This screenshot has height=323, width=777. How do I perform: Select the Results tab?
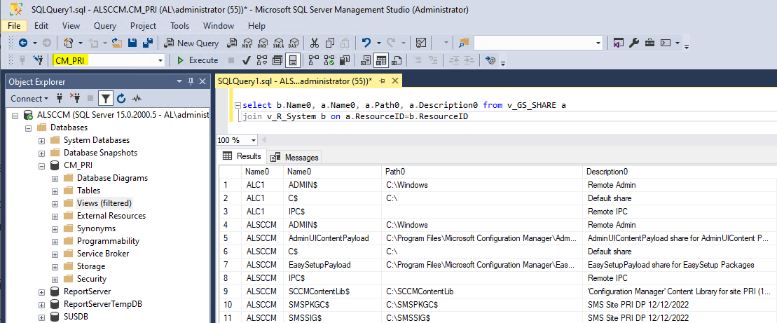pos(242,156)
